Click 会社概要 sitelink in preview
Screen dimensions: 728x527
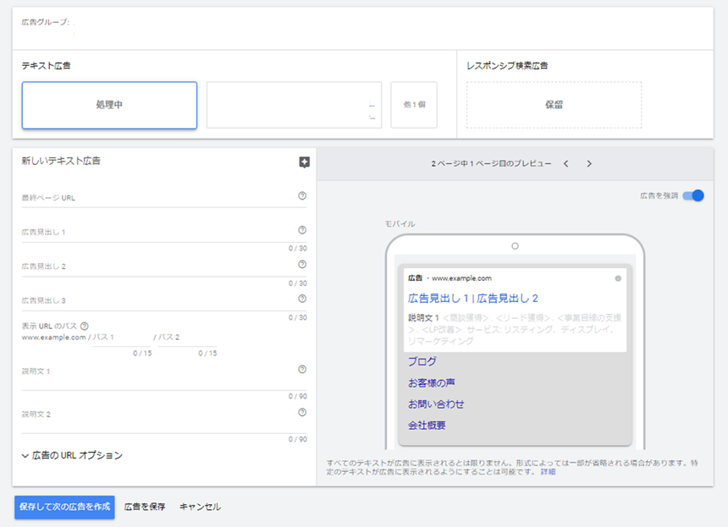(x=427, y=425)
